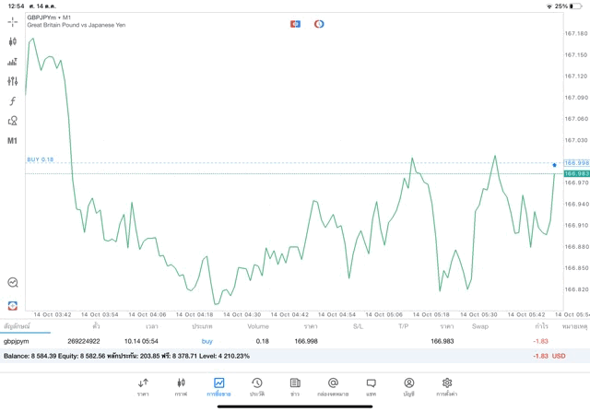Tap the BUY 0.18 order line label

tap(41, 159)
